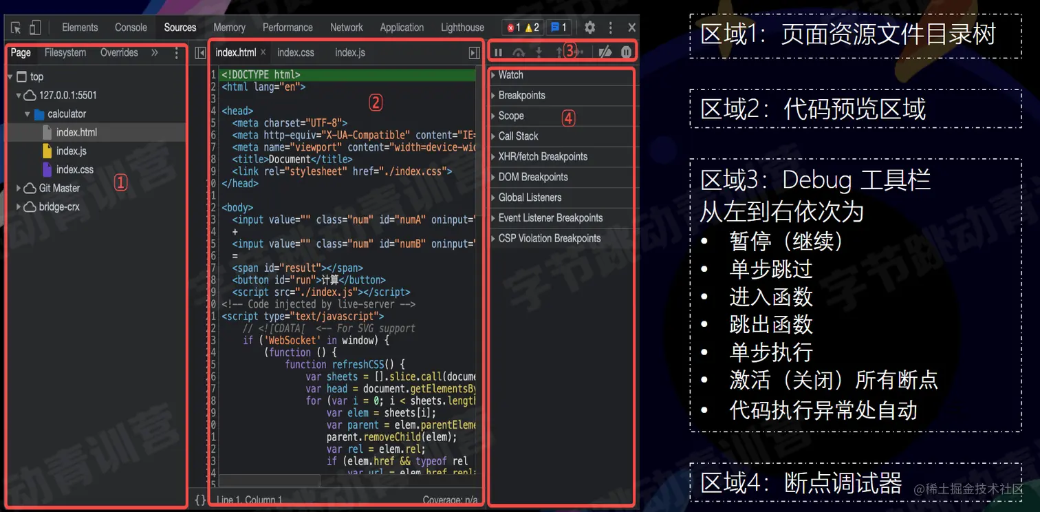The height and width of the screenshot is (512, 1040).
Task: Click the "Line 1, Column 1" status text
Action: [249, 500]
